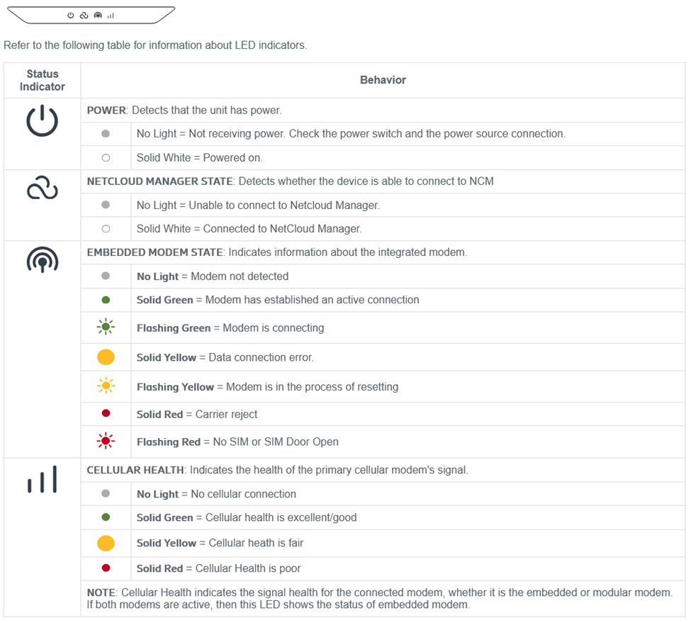
Task: Click the Solid Yellow modem state dot
Action: tap(106, 357)
